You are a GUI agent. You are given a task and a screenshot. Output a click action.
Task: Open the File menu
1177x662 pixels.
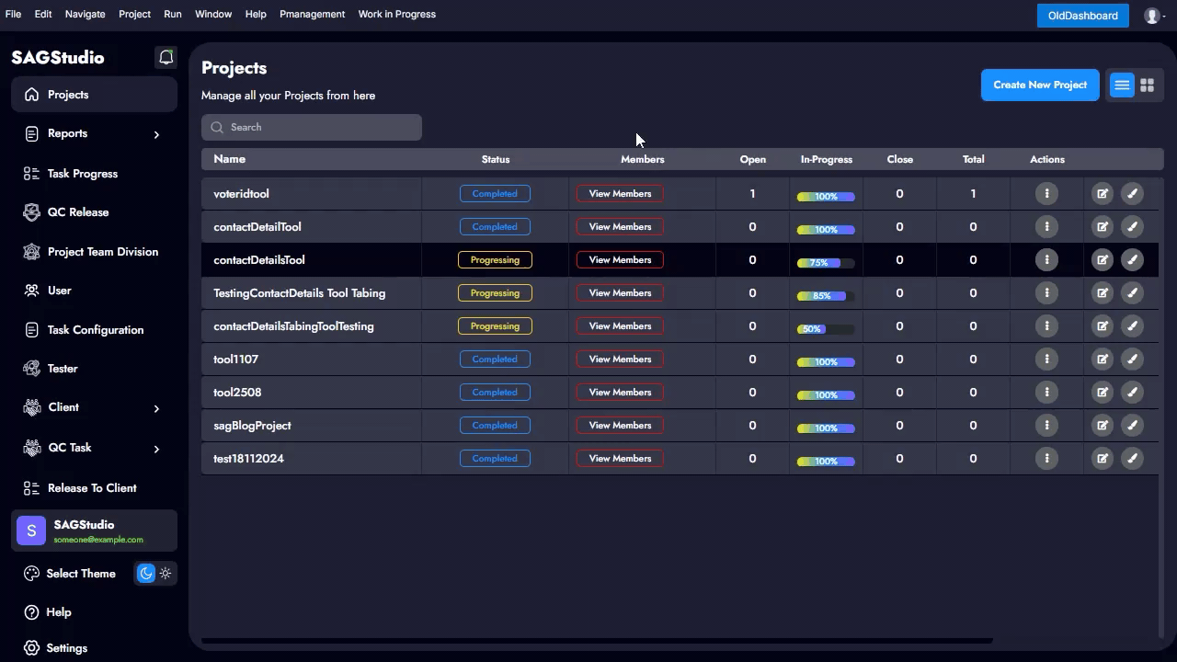(13, 15)
